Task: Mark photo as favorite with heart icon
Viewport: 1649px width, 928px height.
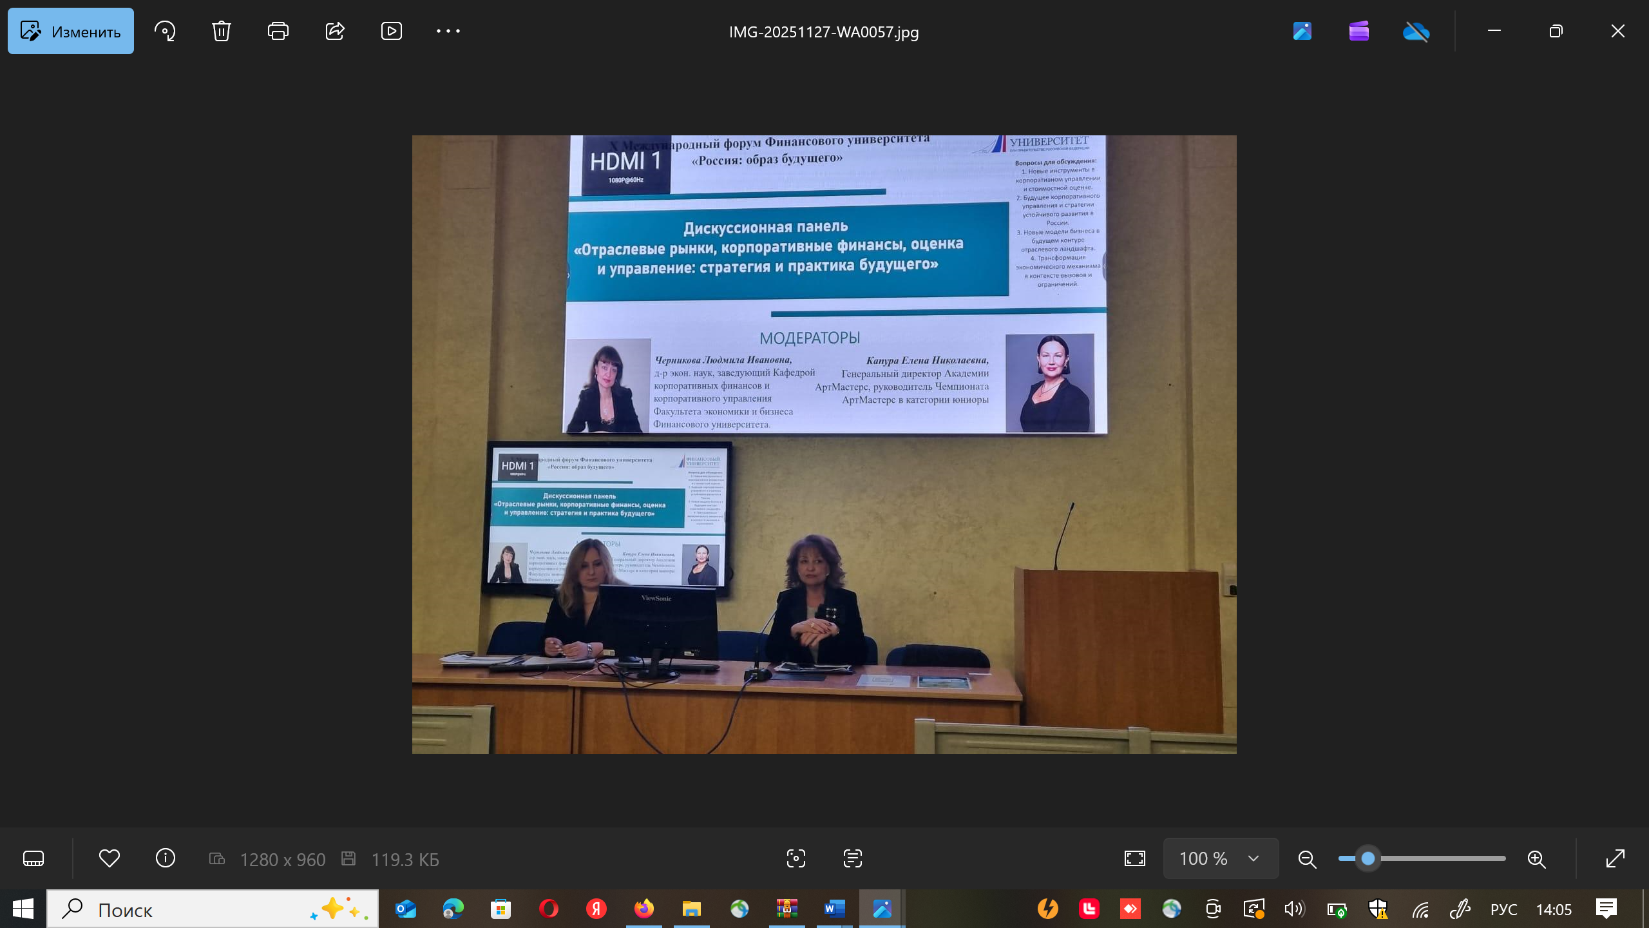Action: coord(110,858)
